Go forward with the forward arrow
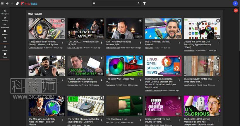 12,4
